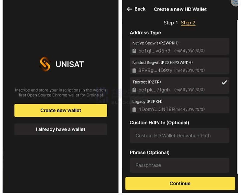Click clipboard icon beside 1DomY...3NT8P address
The image size is (241, 195).
(x=134, y=109)
